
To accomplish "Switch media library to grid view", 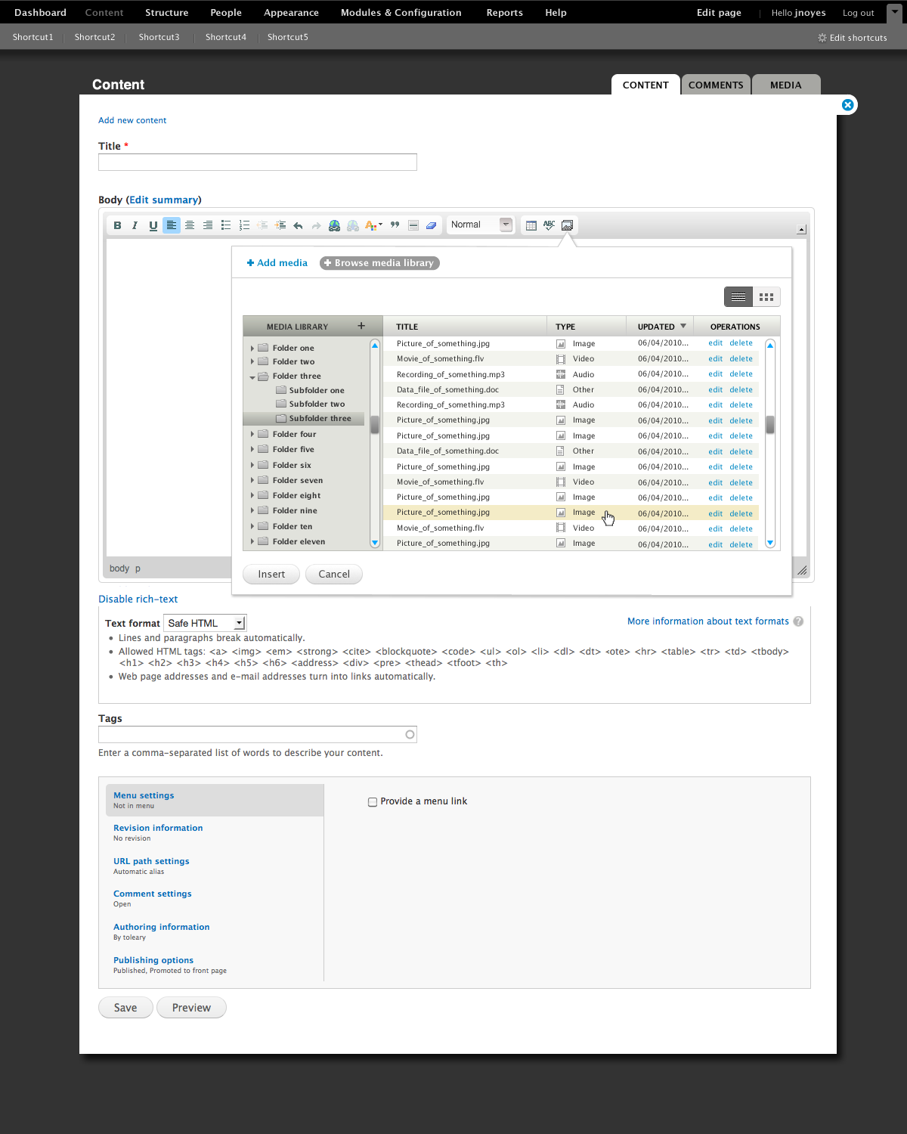I will click(766, 296).
